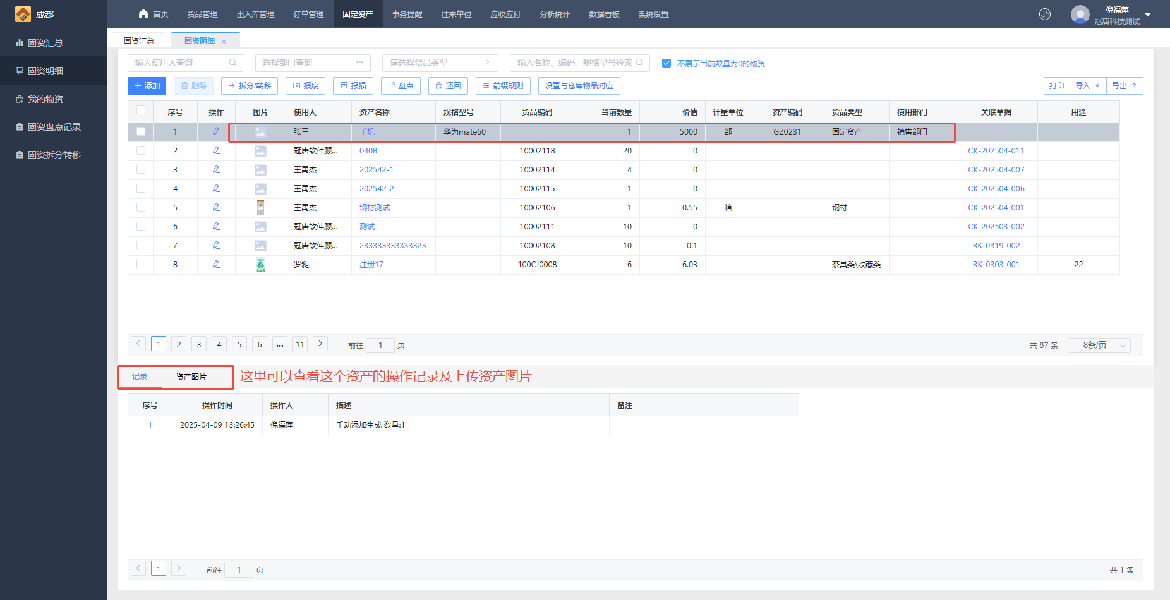Click the edit pencil icon for row 1 手机
Viewport: 1170px width, 600px height.
[x=216, y=131]
